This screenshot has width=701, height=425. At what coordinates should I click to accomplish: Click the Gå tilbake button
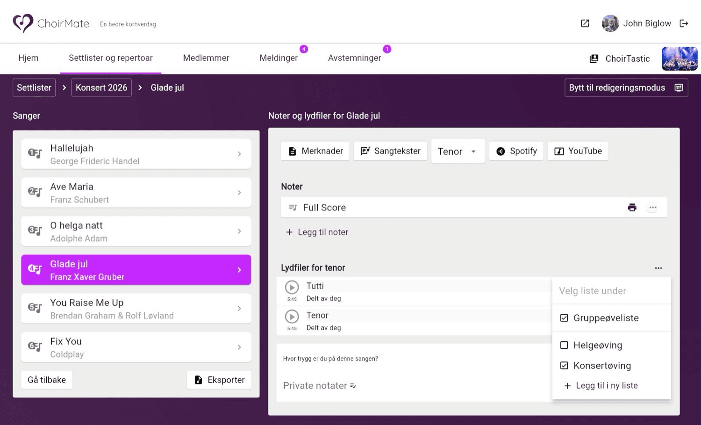click(47, 380)
